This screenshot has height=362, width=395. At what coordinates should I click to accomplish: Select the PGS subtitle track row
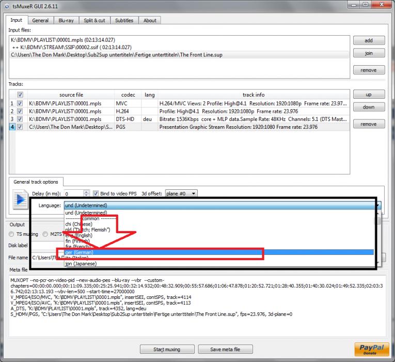point(179,127)
